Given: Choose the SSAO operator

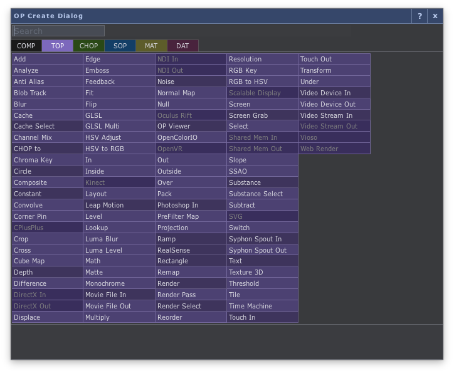Looking at the screenshot, I should [262, 171].
